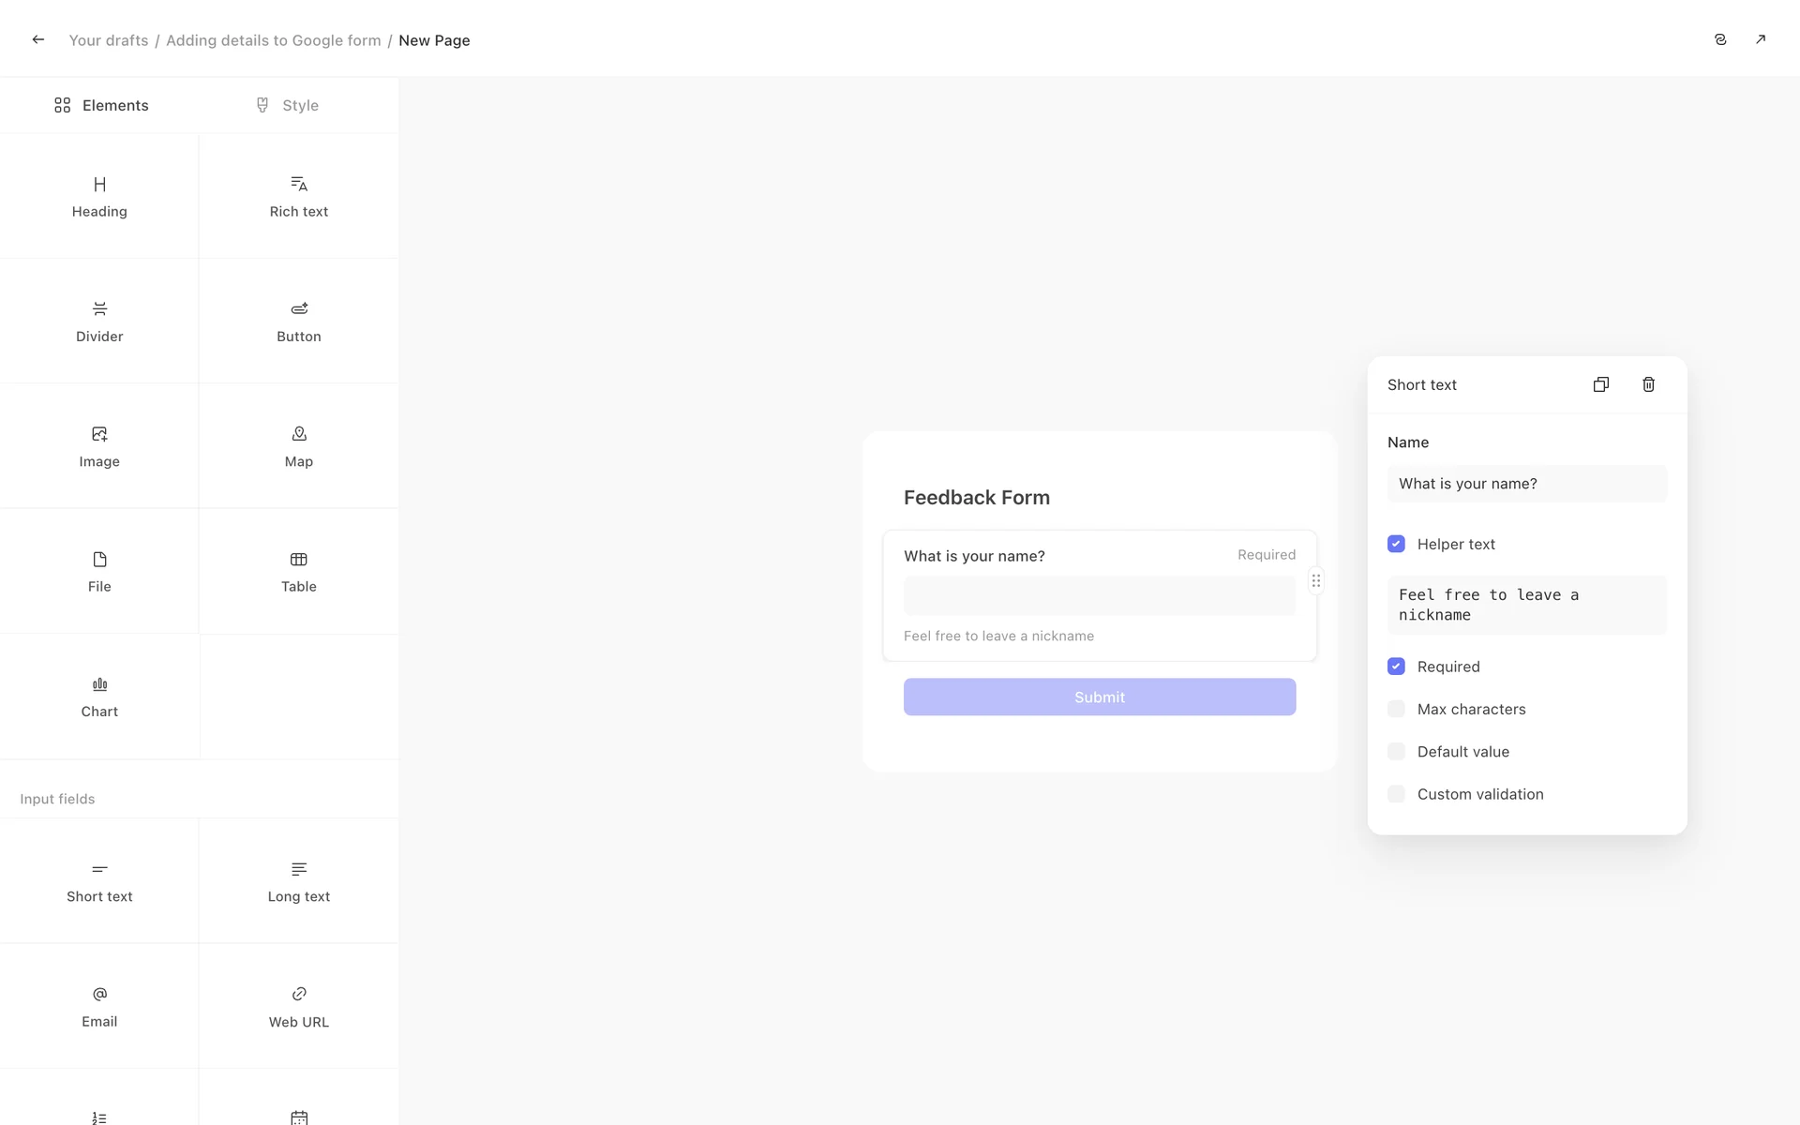Screen dimensions: 1800x1125
Task: Click the open in new window icon
Action: 1760,39
